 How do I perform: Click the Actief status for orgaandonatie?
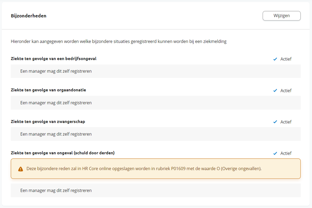(x=286, y=90)
